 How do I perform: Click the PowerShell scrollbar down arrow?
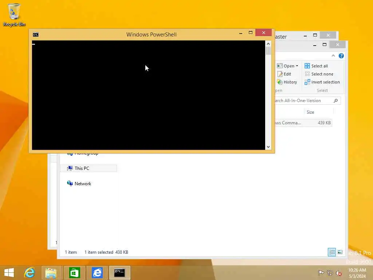(268, 147)
